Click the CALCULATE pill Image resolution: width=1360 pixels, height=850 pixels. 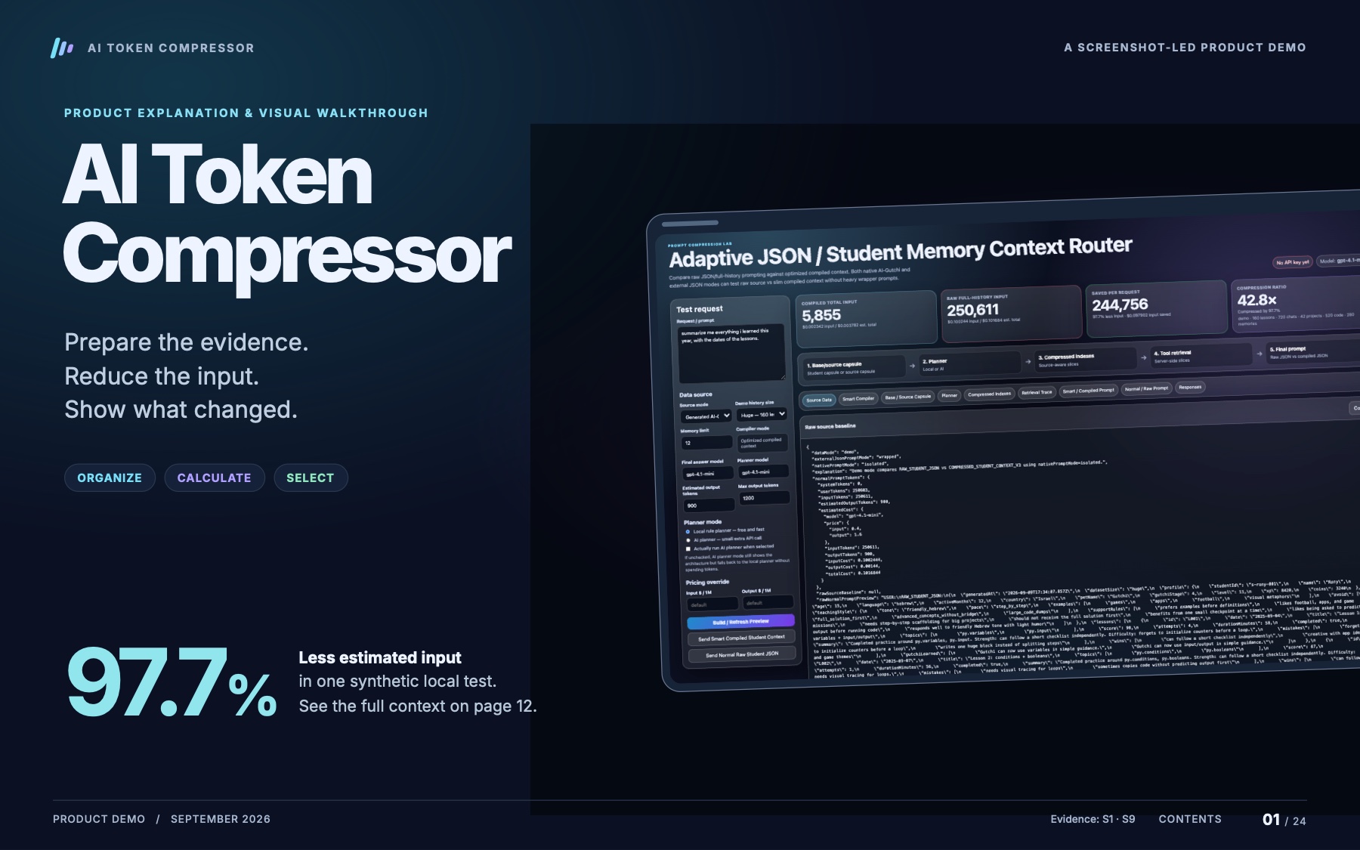[214, 478]
